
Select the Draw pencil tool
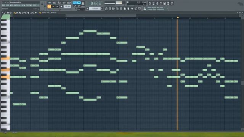click(14, 13)
